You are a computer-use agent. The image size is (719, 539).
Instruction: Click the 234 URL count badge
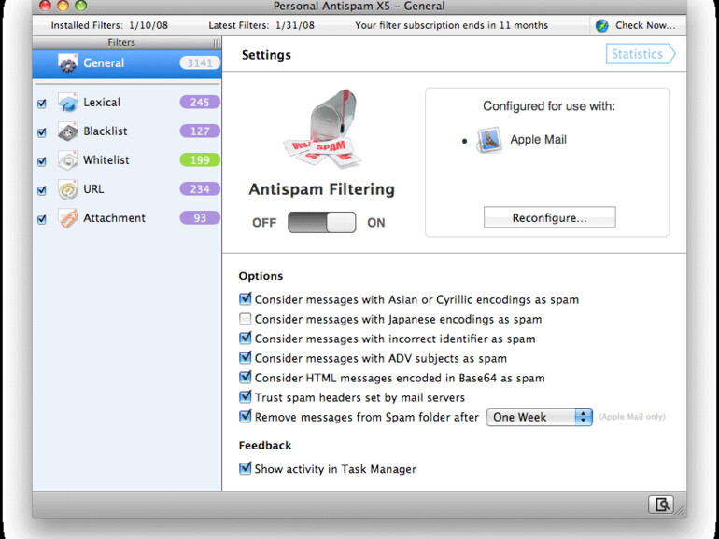[200, 189]
